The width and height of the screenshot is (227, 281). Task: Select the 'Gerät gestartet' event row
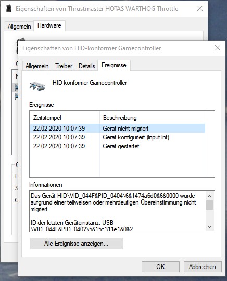118,146
